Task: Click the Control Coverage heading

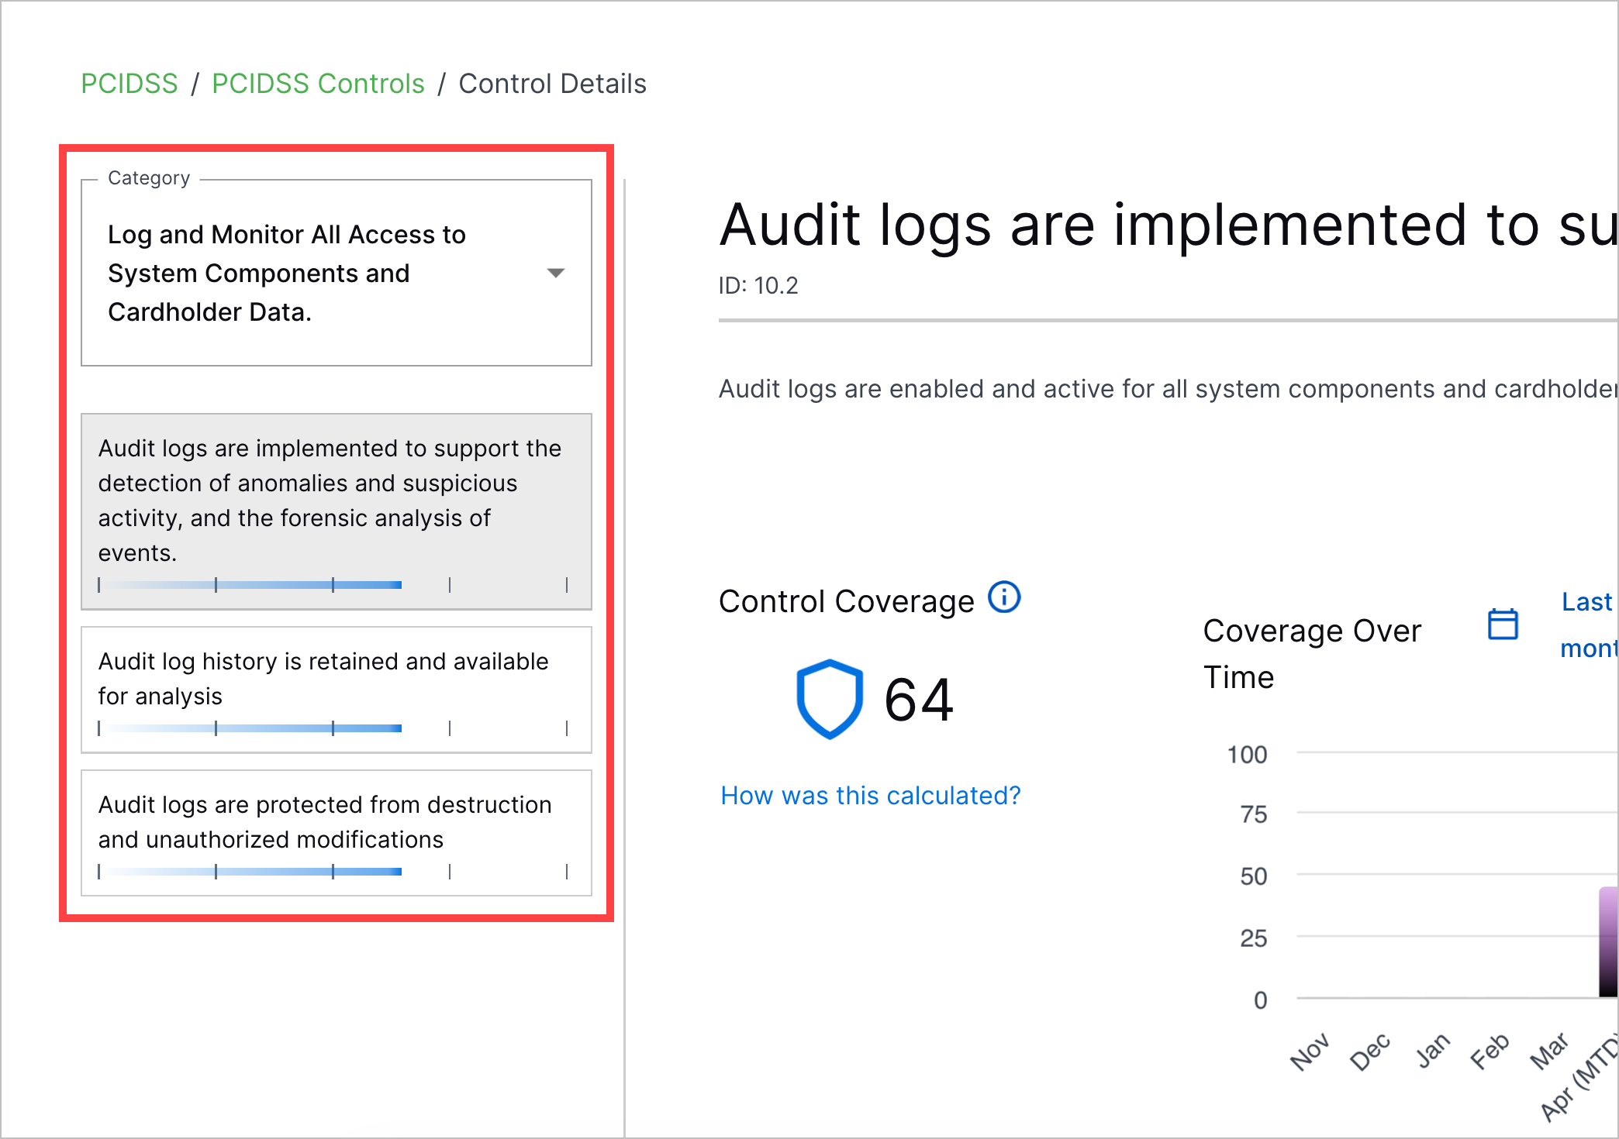Action: coord(847,601)
